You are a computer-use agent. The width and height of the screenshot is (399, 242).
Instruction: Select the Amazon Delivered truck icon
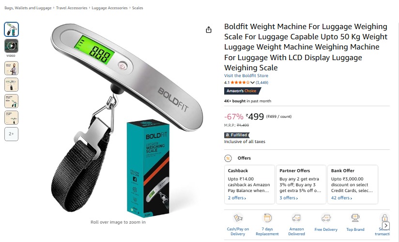[x=296, y=218]
